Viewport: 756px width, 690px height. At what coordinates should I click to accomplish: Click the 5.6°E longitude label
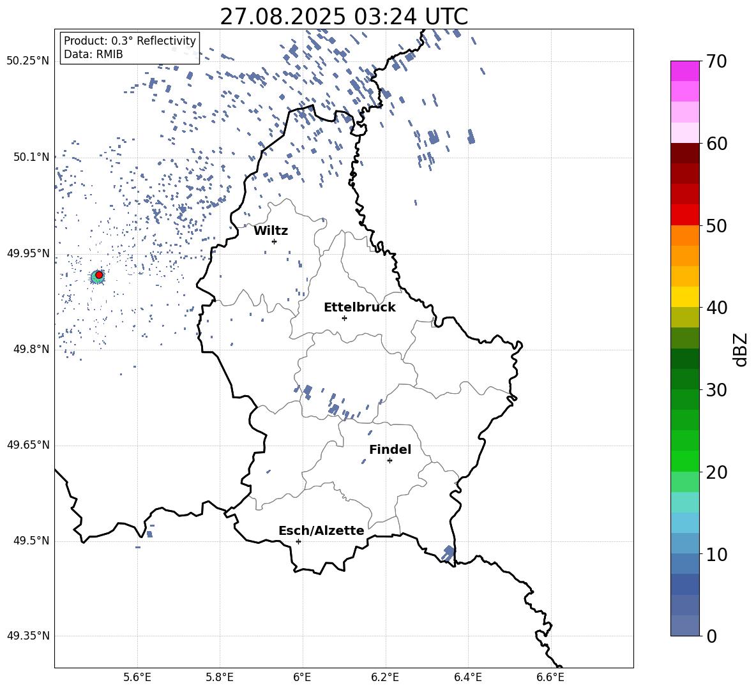pyautogui.click(x=137, y=677)
